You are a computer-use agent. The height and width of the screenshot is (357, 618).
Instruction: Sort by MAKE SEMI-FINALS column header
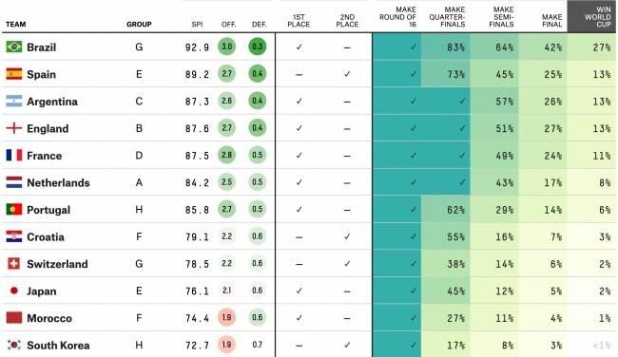[501, 17]
